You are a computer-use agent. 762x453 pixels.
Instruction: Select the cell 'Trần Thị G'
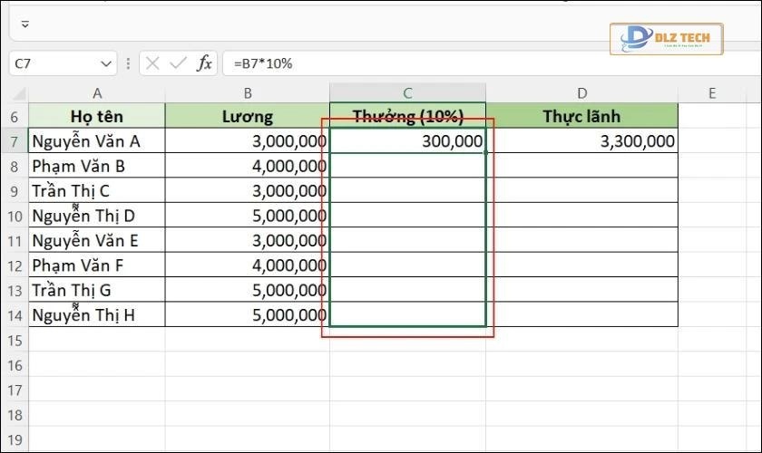click(97, 290)
